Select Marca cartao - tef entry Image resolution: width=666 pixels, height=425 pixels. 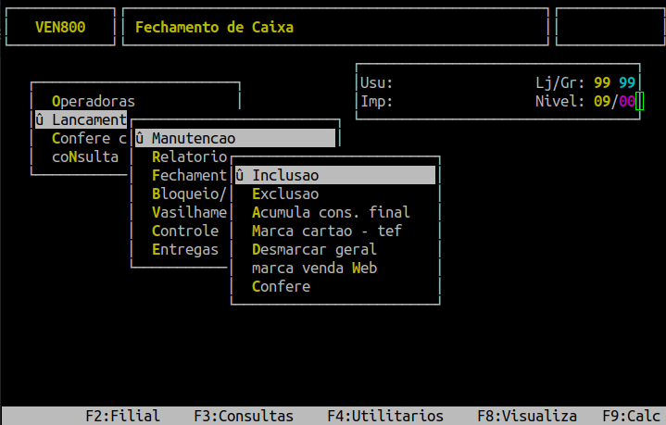[326, 231]
